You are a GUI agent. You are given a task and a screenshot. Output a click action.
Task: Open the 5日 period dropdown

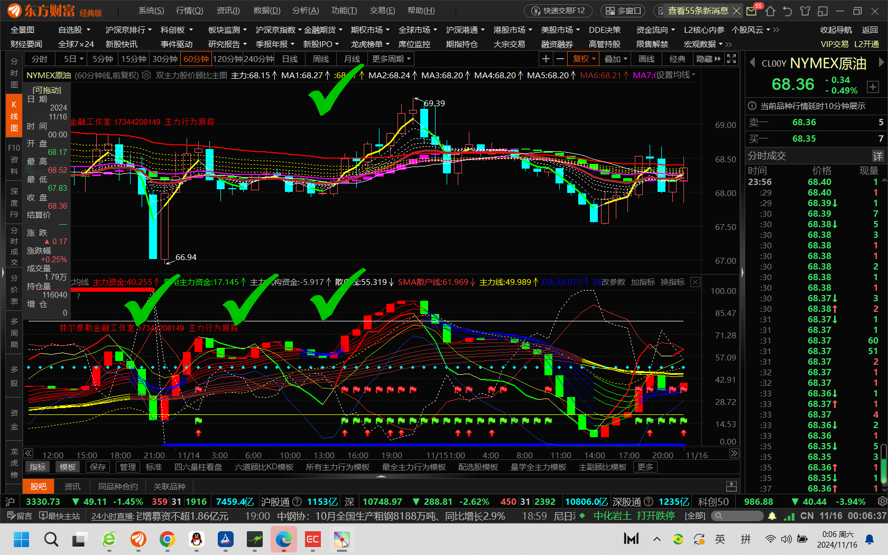click(x=74, y=59)
